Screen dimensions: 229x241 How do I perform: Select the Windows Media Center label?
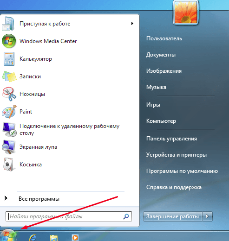point(48,41)
